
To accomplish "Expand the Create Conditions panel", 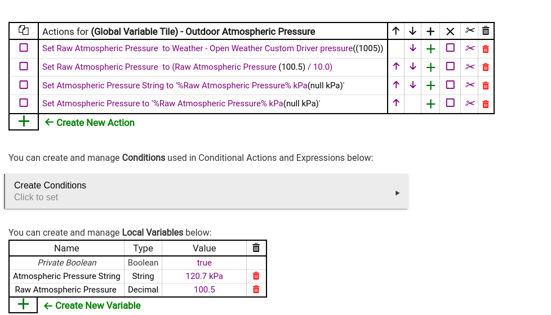I will click(206, 191).
